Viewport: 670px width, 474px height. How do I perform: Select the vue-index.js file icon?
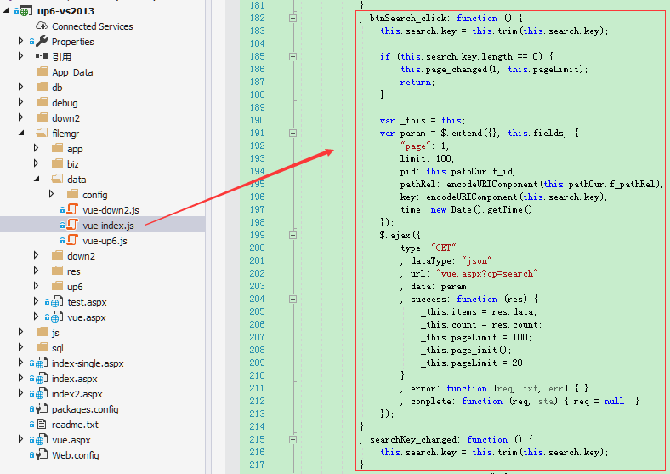72,225
